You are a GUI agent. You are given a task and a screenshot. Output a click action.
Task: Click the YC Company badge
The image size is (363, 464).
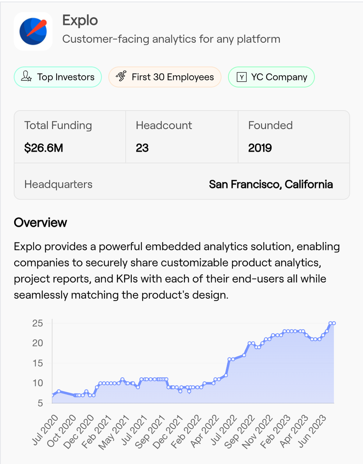coord(271,77)
